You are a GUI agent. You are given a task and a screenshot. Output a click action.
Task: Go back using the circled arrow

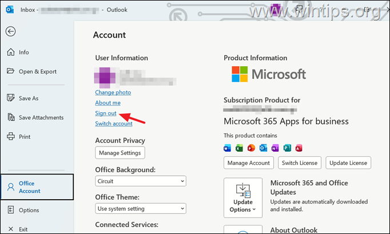tap(10, 31)
